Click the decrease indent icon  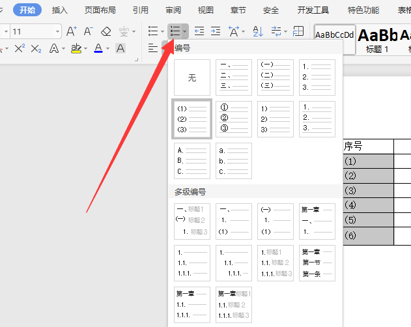point(199,31)
